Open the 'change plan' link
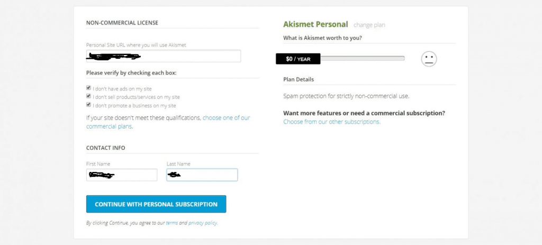This screenshot has height=245, width=542. pos(369,25)
